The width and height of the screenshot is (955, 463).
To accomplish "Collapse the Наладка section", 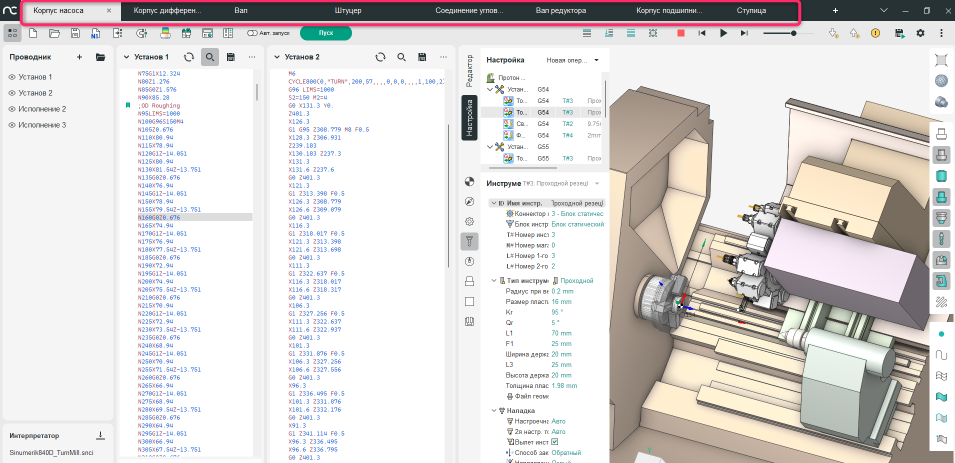I will (x=494, y=410).
